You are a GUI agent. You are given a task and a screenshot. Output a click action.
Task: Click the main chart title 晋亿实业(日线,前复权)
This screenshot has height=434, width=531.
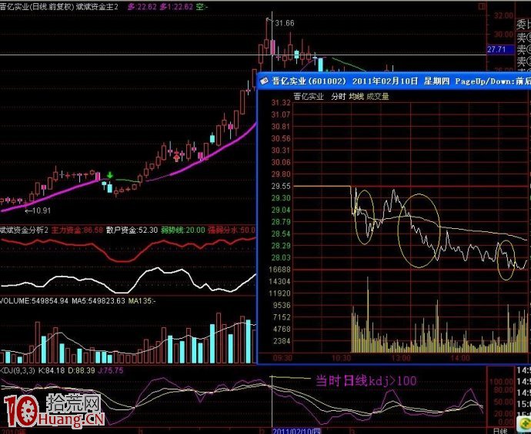coord(37,6)
